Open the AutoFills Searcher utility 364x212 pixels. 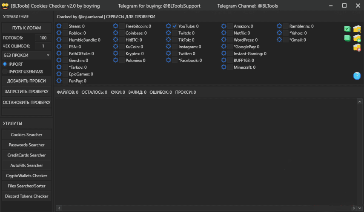(26, 165)
